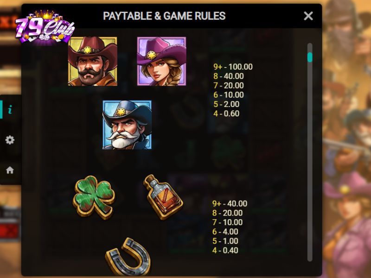
Task: Select the purple-hat cowgirl symbol
Action: point(161,61)
